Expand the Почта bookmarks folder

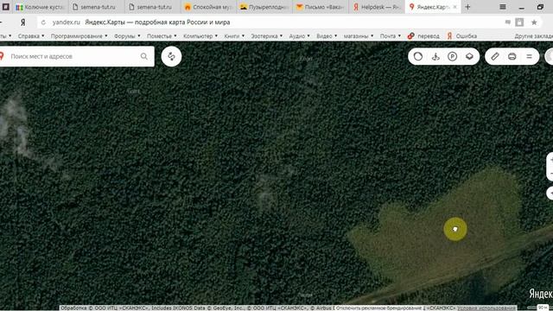click(391, 36)
